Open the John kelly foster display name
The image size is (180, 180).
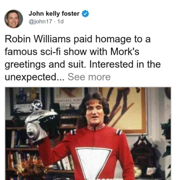tap(54, 14)
